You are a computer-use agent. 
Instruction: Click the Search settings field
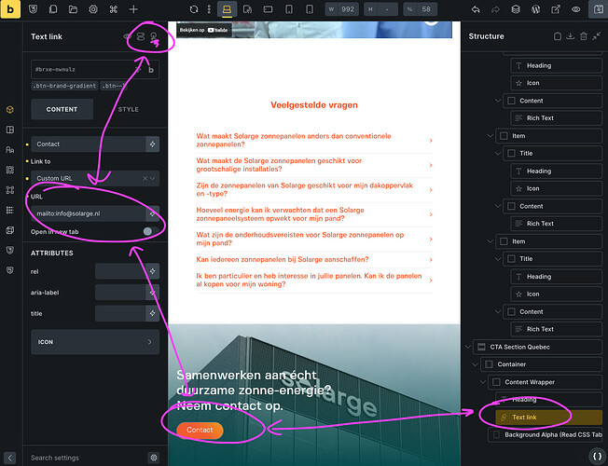pos(88,458)
